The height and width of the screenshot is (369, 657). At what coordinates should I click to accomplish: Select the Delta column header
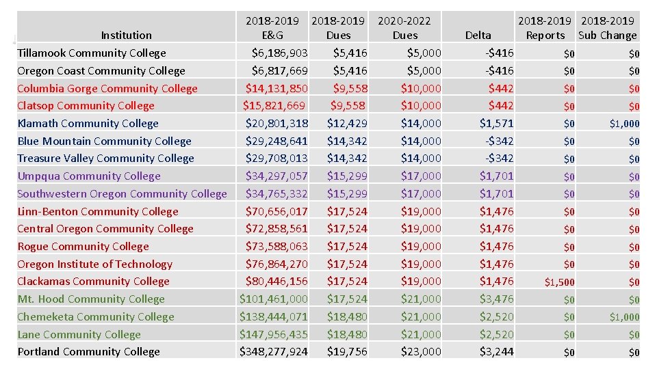click(478, 35)
